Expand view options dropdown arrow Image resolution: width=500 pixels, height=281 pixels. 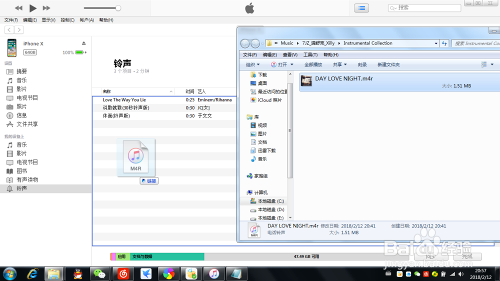pos(492,64)
